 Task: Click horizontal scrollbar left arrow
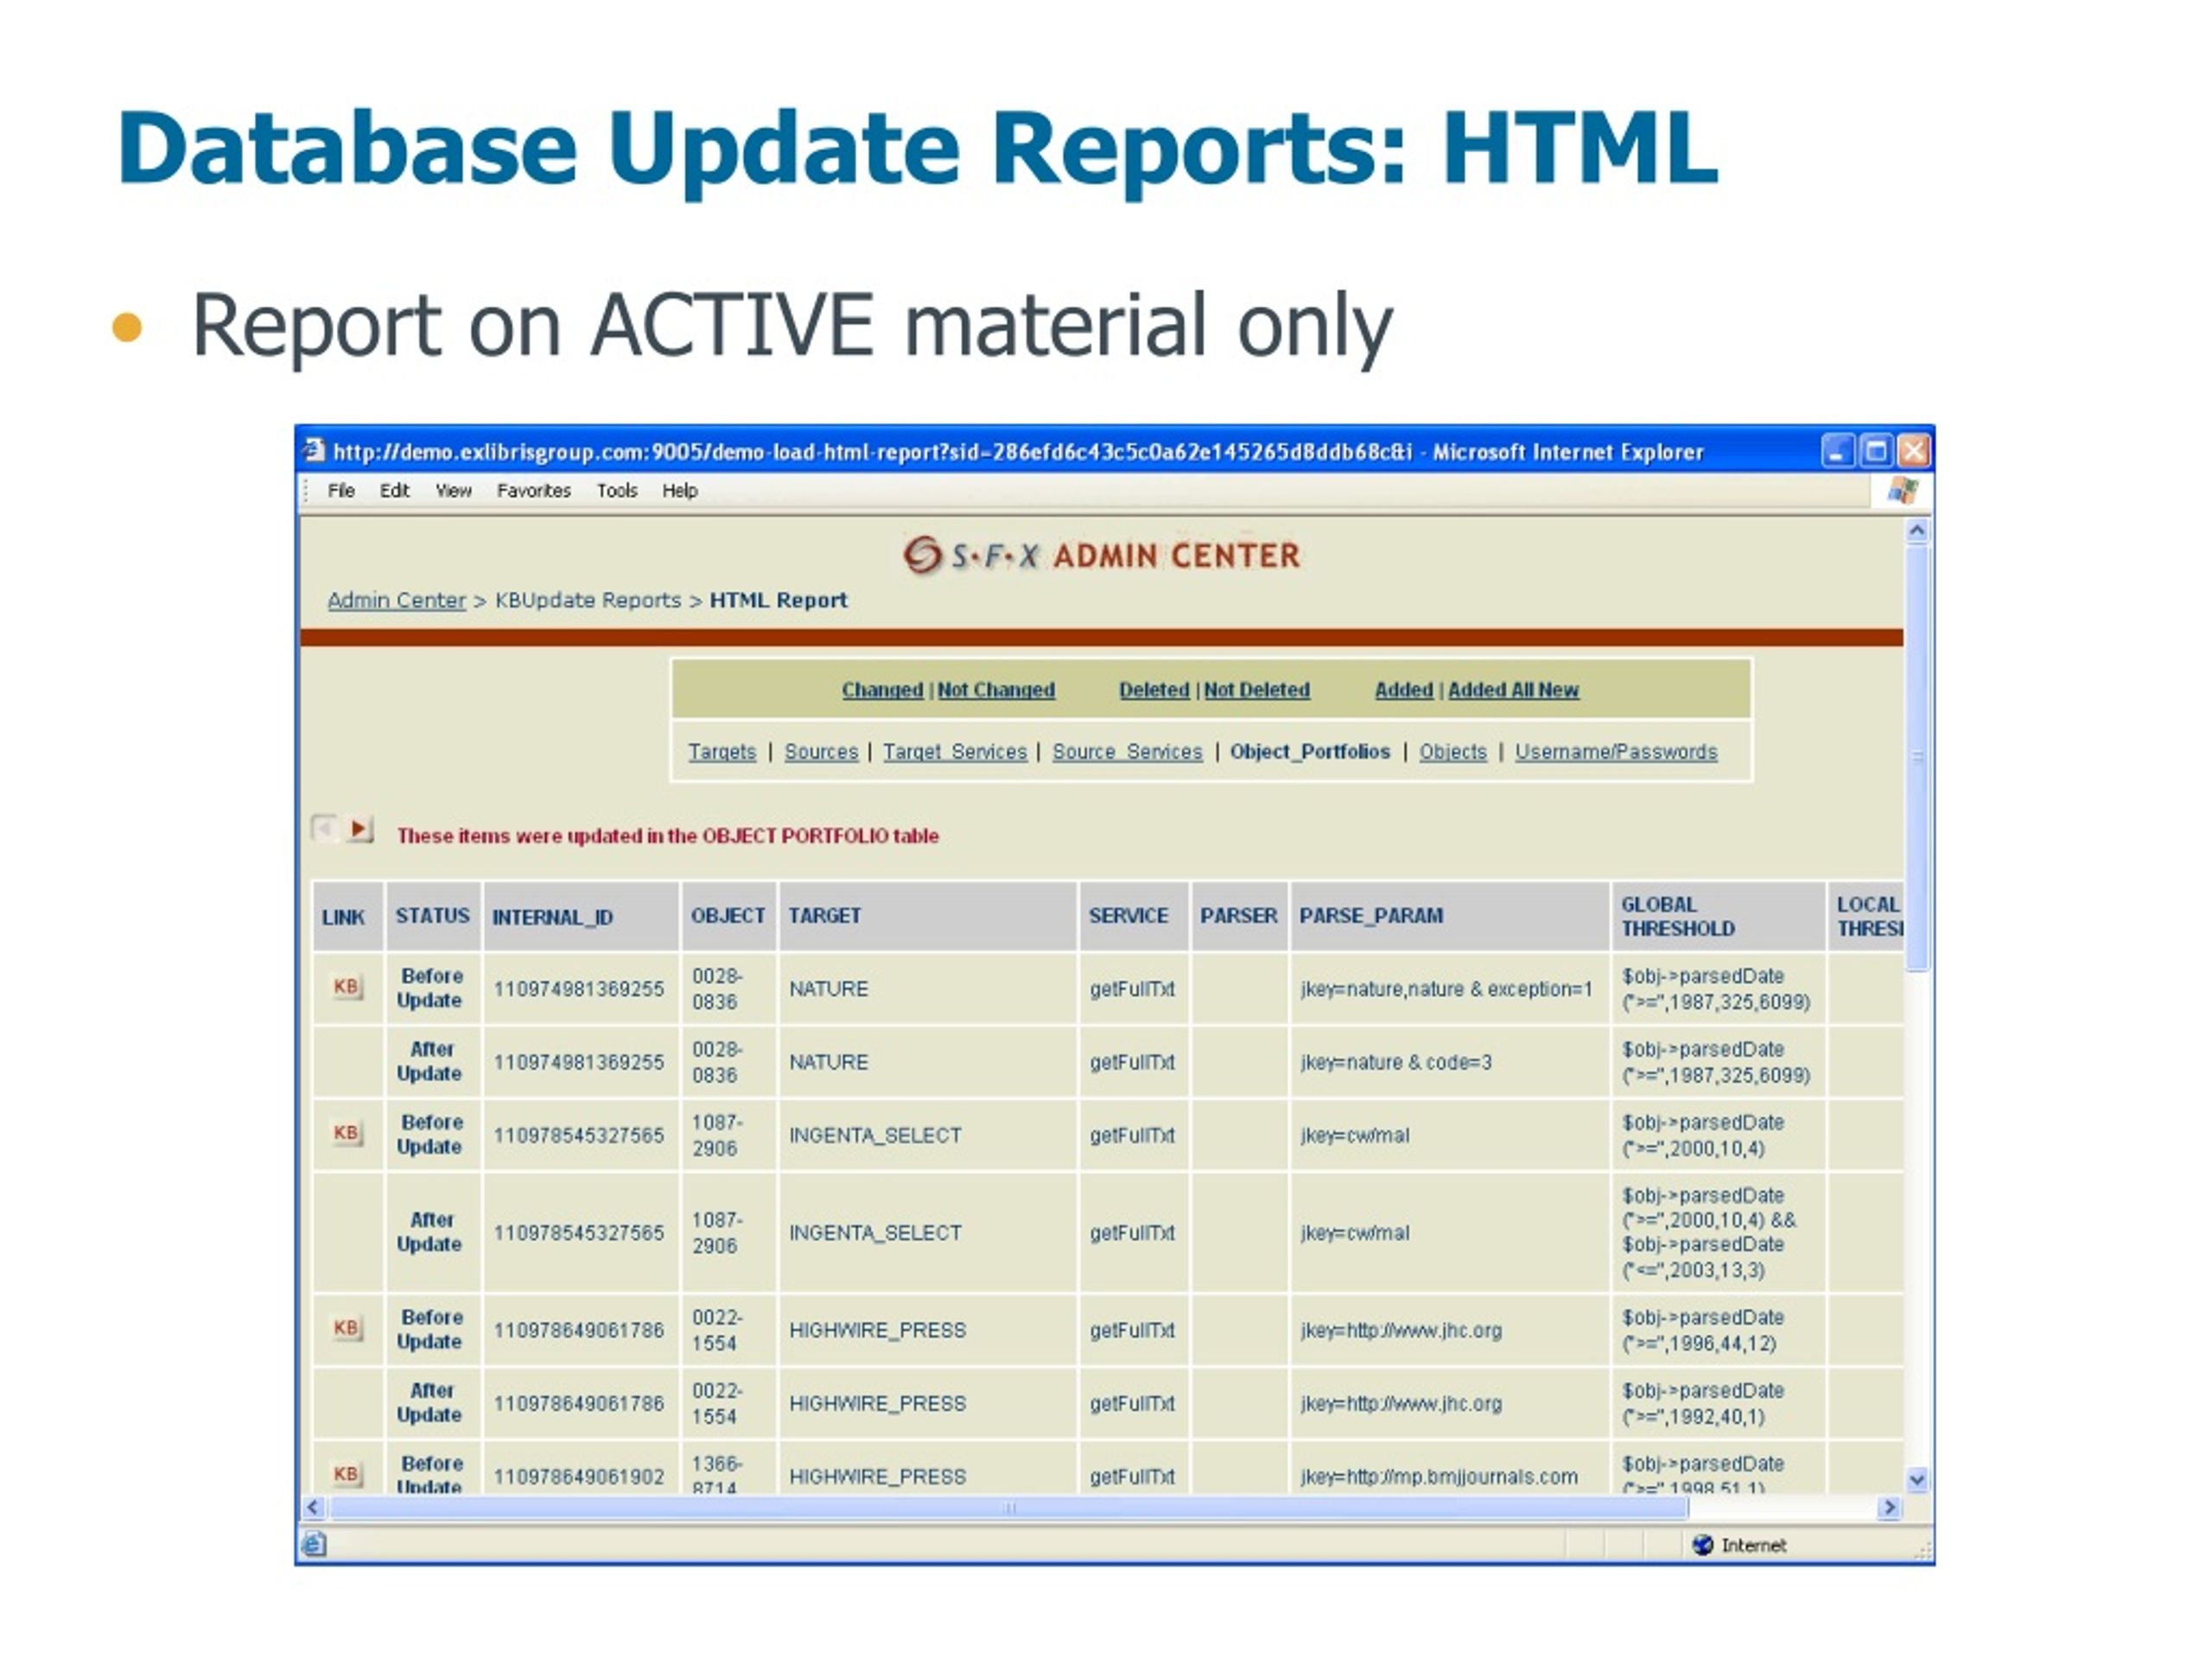point(314,1507)
